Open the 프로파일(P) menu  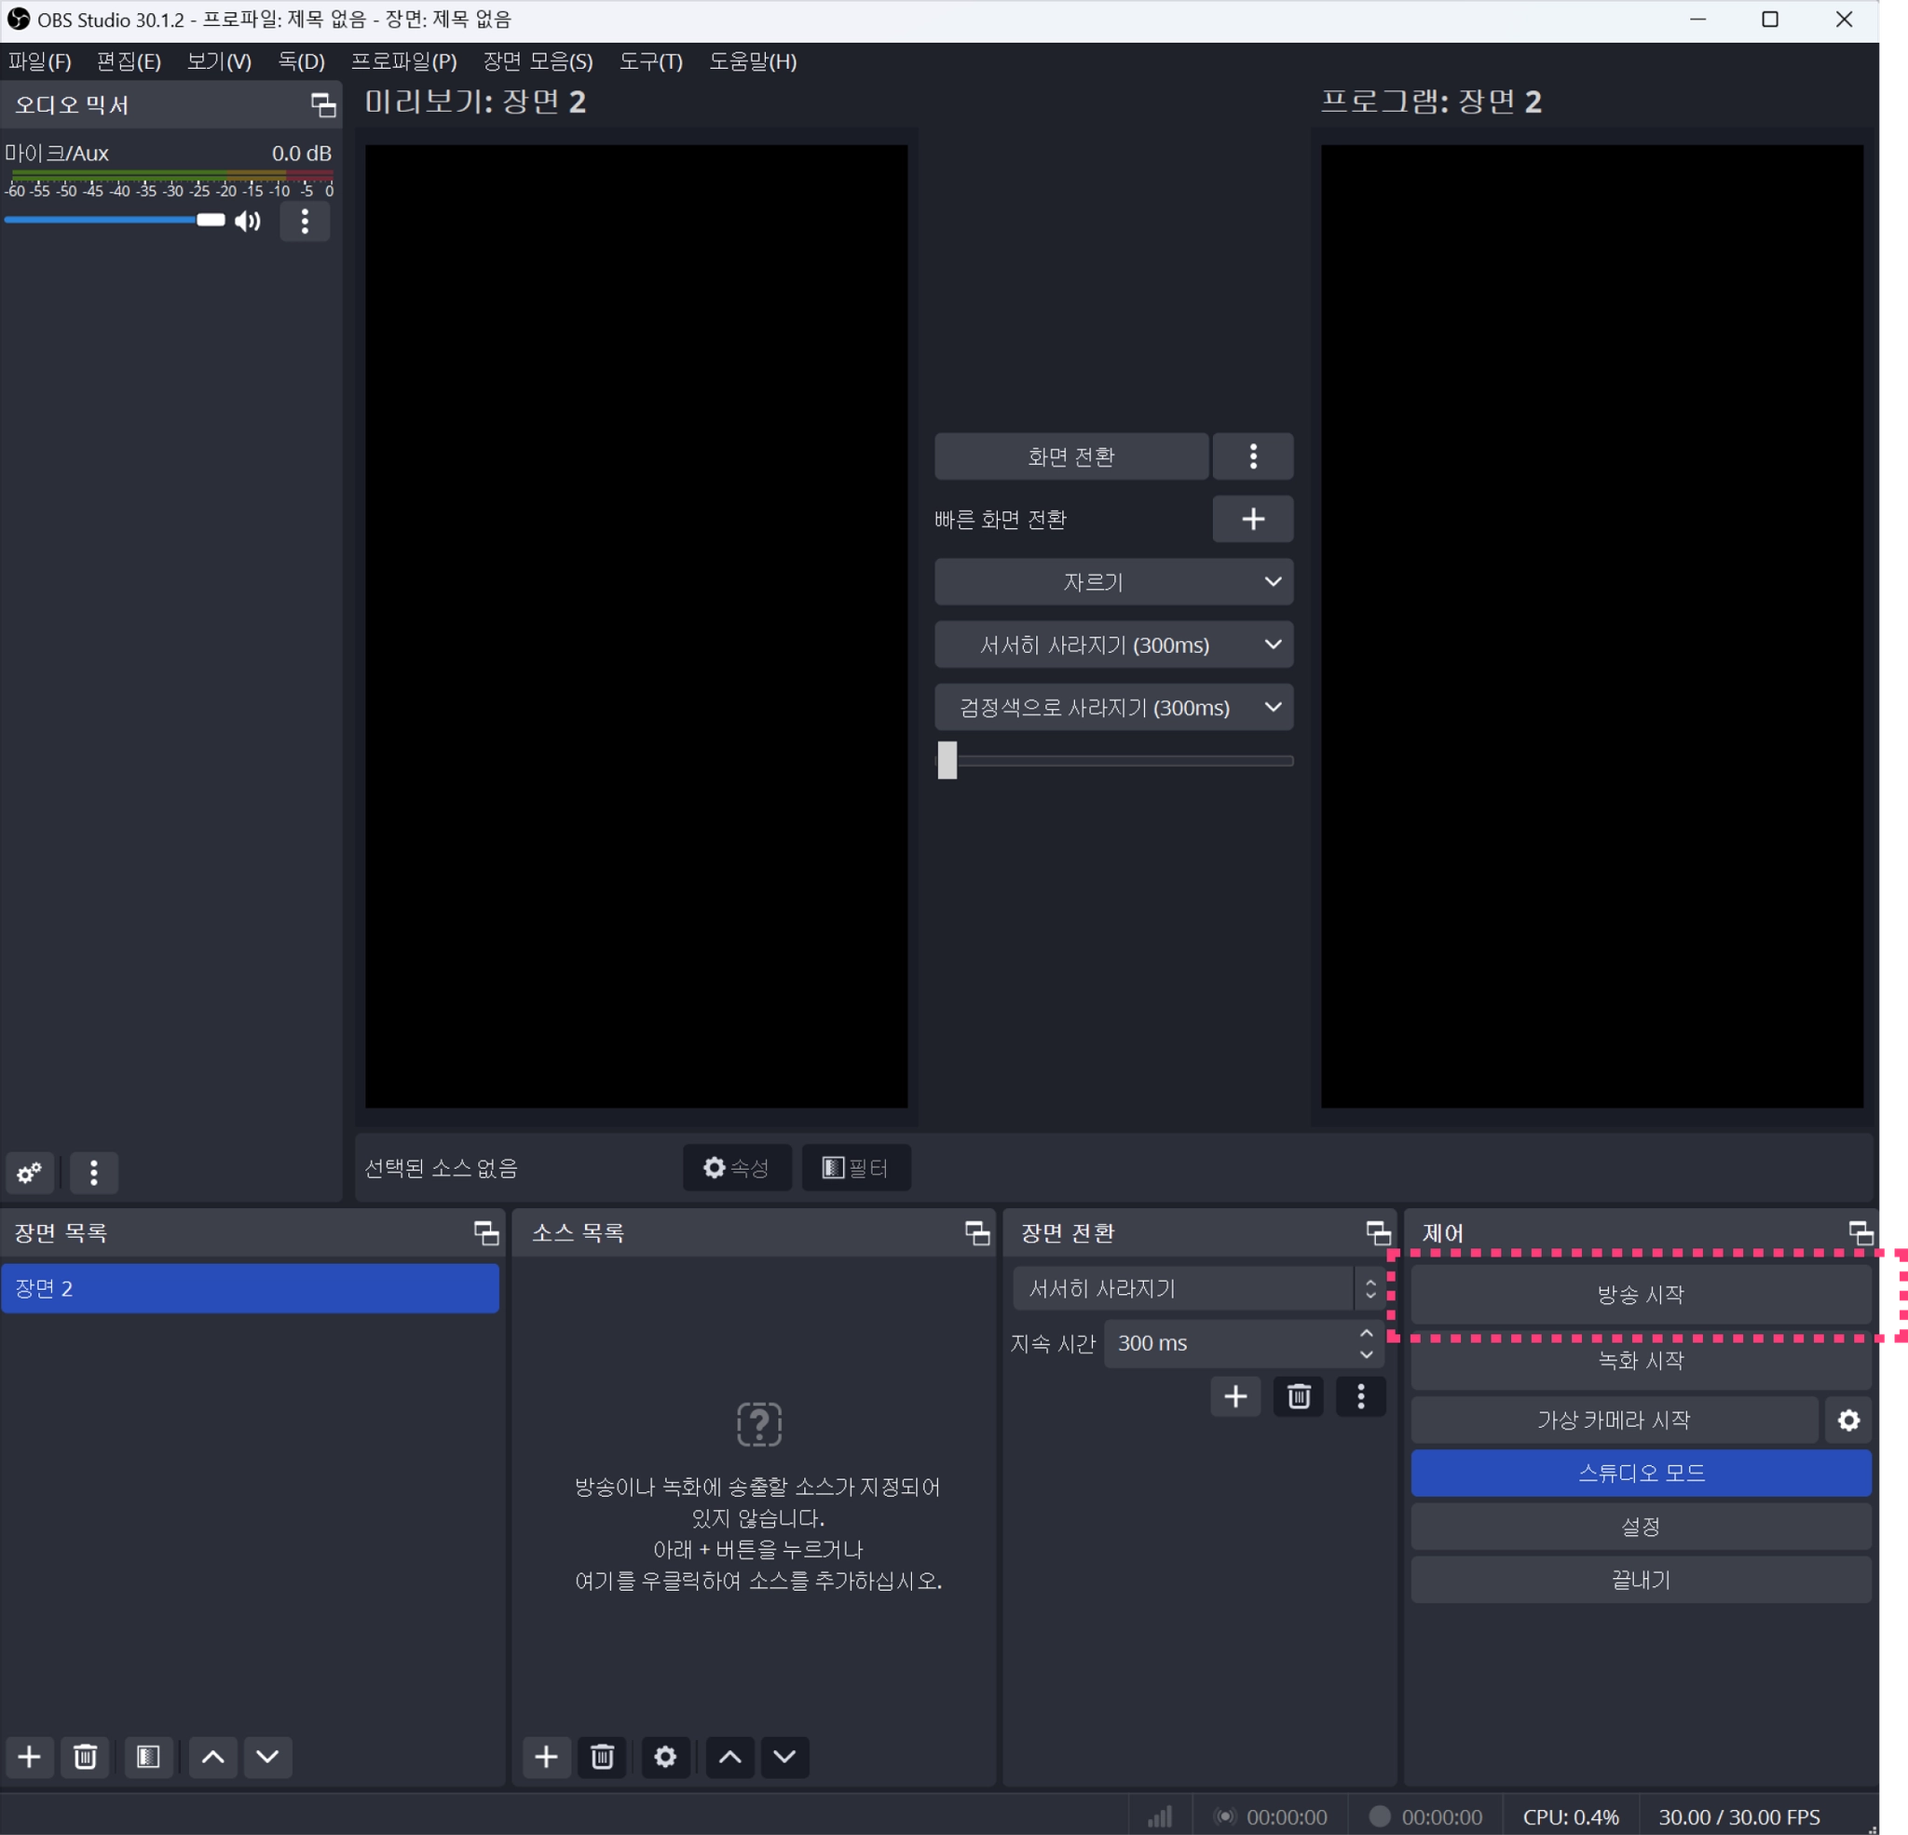click(x=404, y=61)
